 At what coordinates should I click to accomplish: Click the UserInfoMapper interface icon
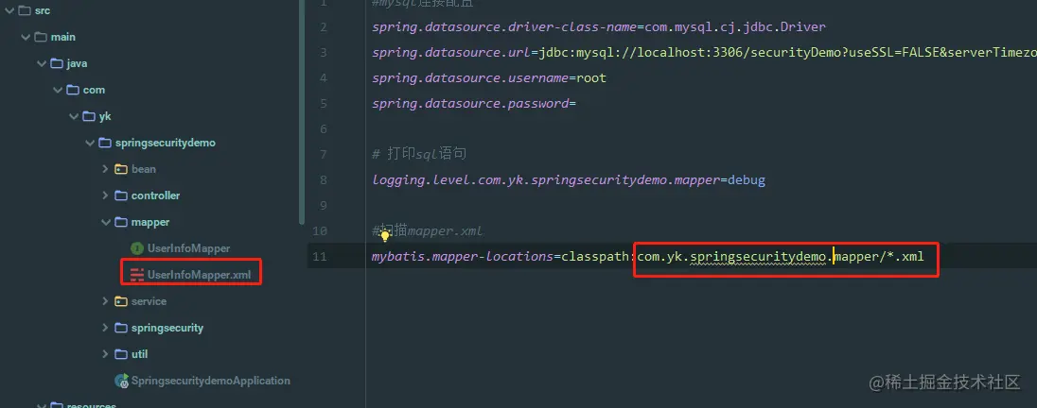click(137, 248)
